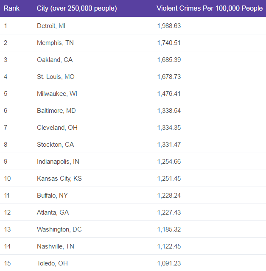
Task: Click Indianapolis, IN in the table
Action: pyautogui.click(x=58, y=162)
